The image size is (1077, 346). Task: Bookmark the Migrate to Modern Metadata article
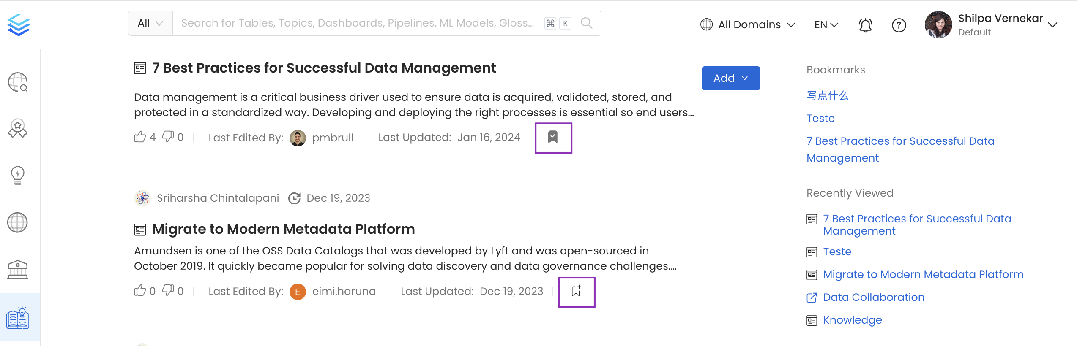click(576, 292)
